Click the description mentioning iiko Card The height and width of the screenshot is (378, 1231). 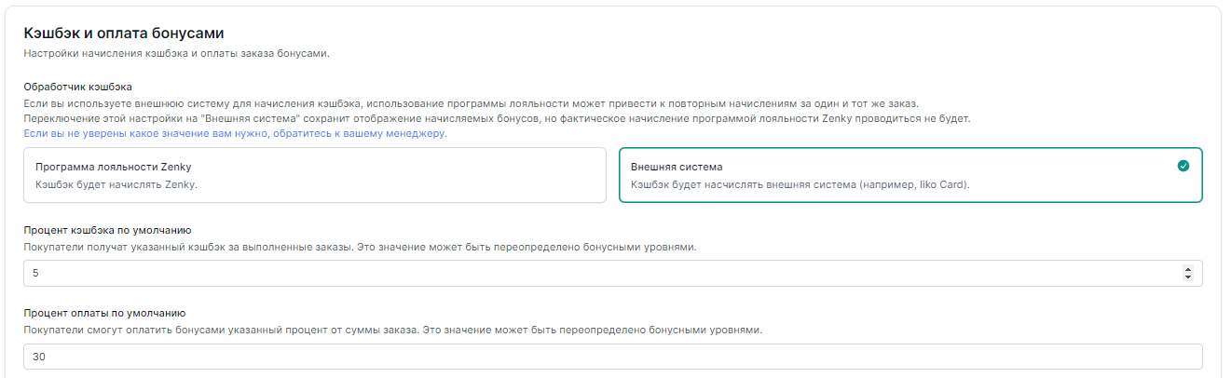point(800,184)
